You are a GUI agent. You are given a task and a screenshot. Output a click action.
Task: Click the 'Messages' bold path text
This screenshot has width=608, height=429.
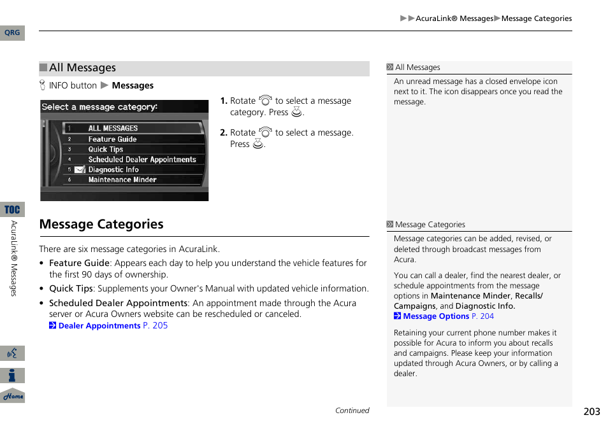(133, 85)
